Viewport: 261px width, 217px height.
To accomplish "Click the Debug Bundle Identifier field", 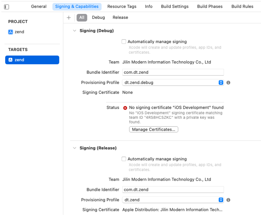I will pyautogui.click(x=173, y=72).
